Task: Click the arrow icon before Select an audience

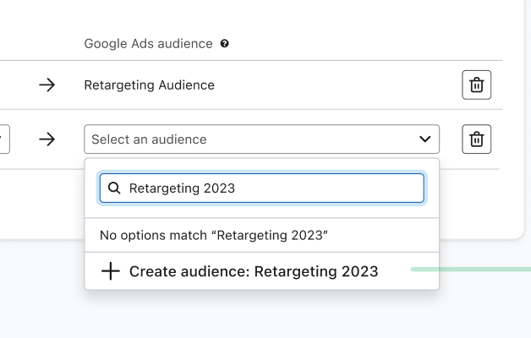Action: (47, 139)
